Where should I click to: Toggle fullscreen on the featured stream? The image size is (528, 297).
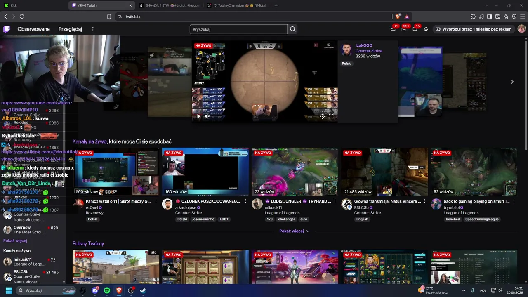click(331, 116)
